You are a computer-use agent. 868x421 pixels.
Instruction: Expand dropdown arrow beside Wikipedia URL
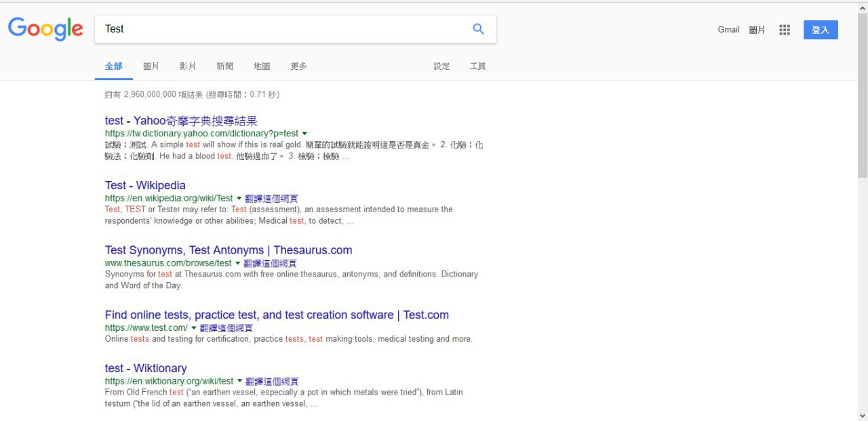239,198
